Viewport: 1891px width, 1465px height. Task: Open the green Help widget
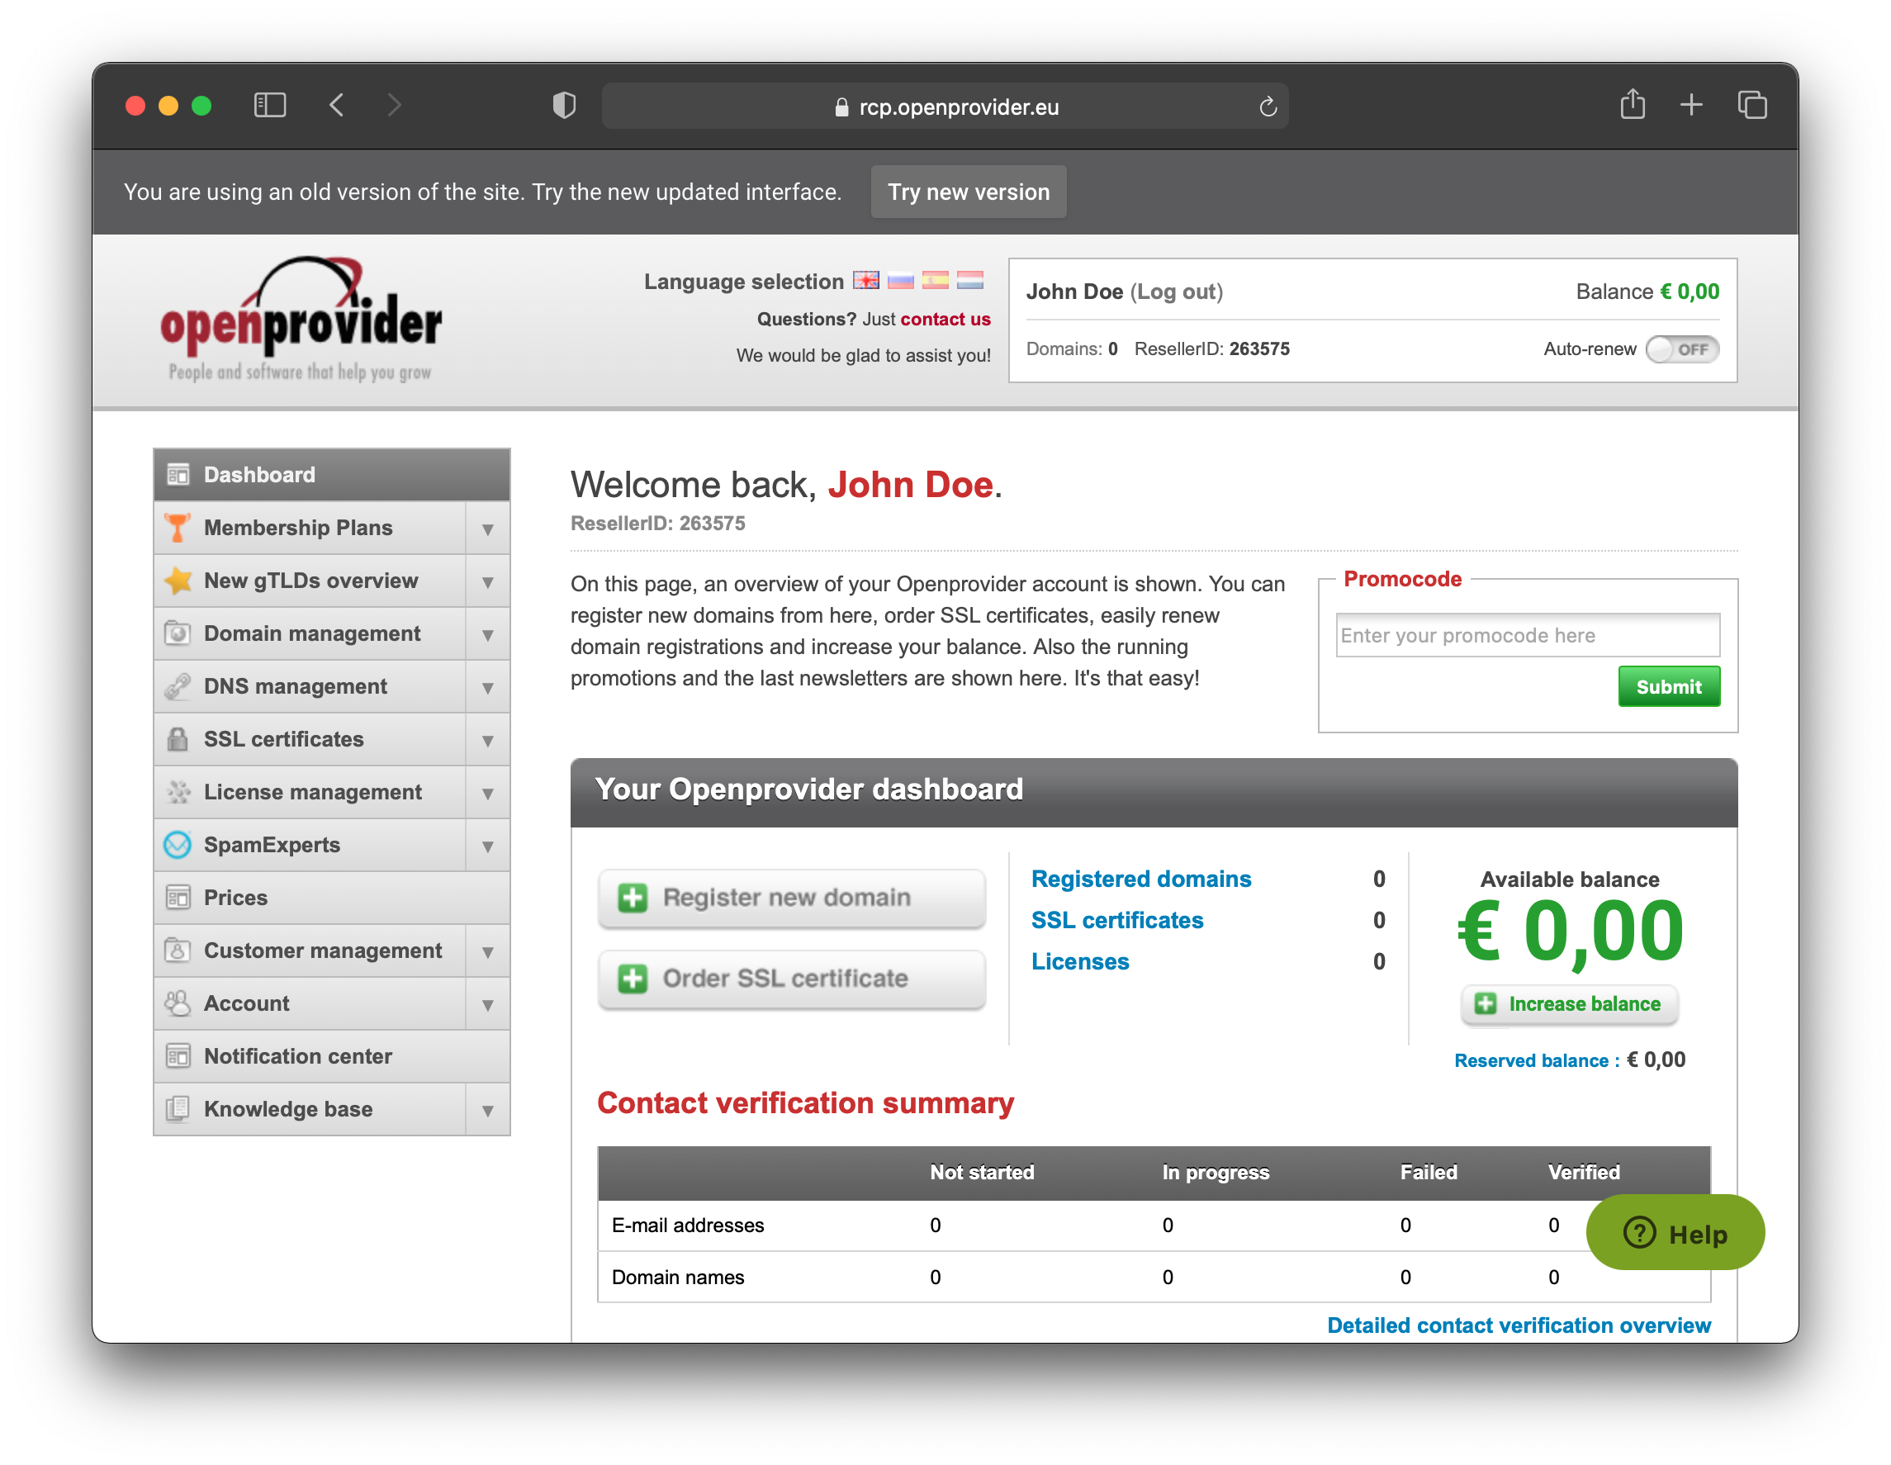coord(1675,1232)
